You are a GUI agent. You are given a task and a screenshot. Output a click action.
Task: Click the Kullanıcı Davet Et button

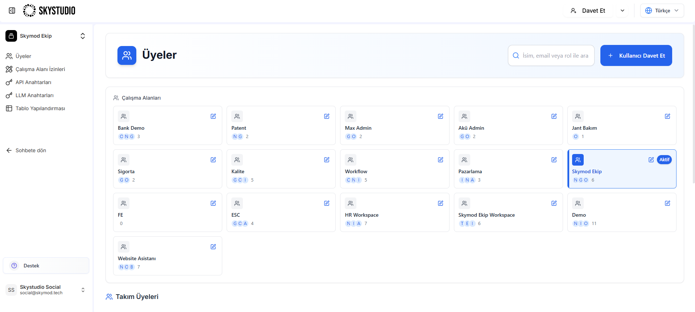pos(636,55)
